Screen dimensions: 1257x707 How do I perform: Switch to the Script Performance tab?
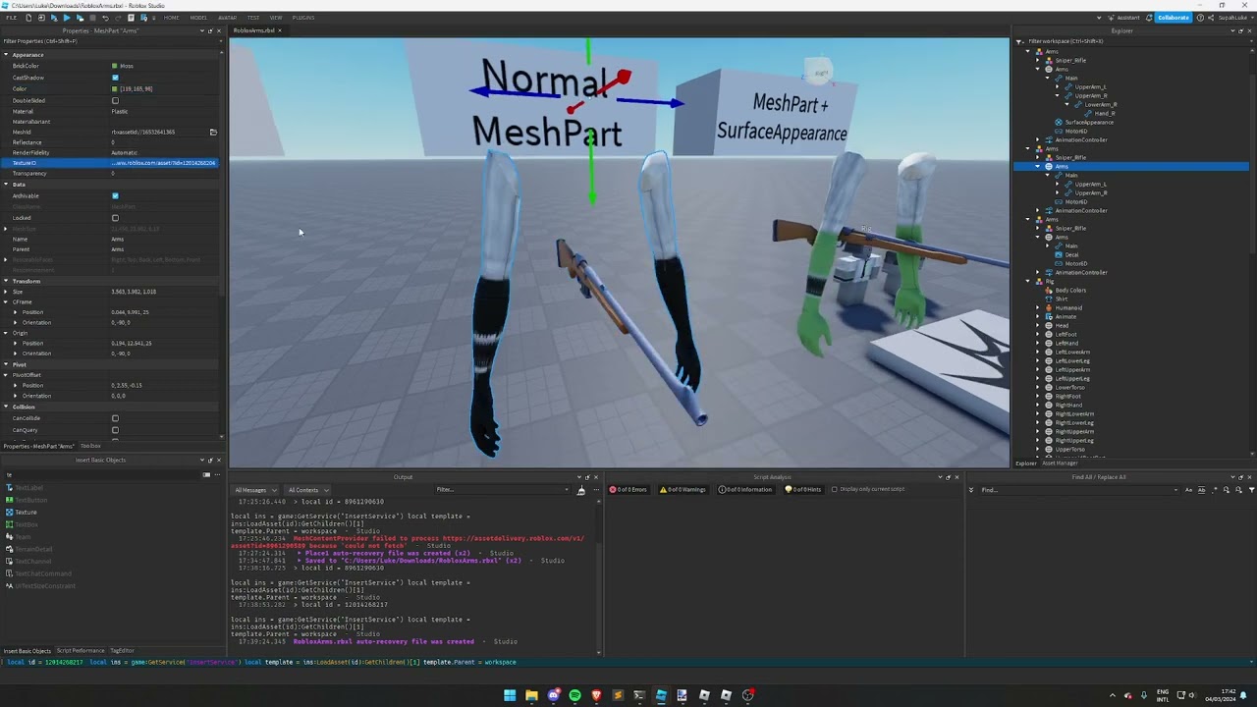coord(81,651)
